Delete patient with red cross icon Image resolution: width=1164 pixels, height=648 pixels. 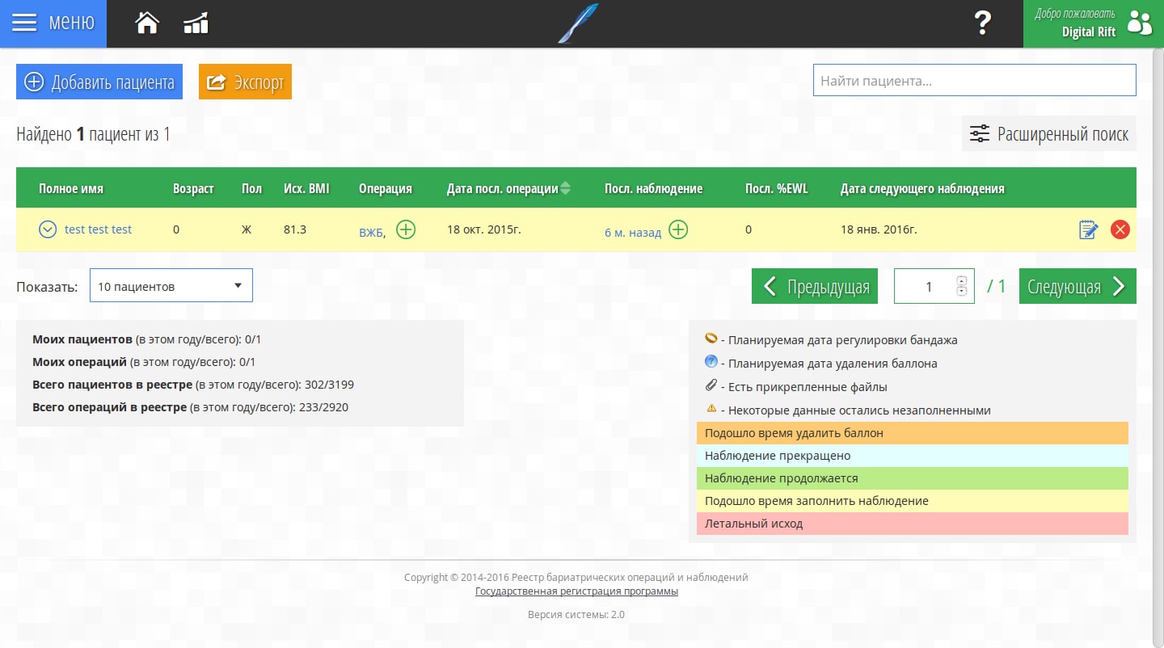click(1120, 230)
